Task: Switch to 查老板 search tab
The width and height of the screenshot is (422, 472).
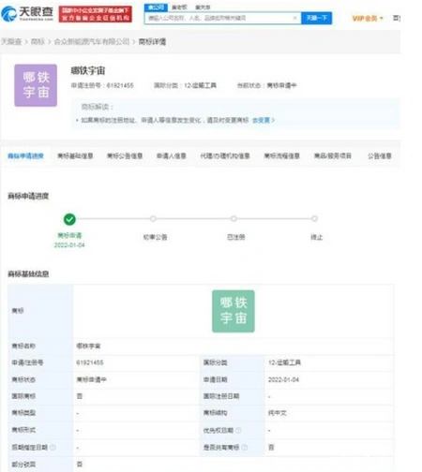Action: pos(179,7)
